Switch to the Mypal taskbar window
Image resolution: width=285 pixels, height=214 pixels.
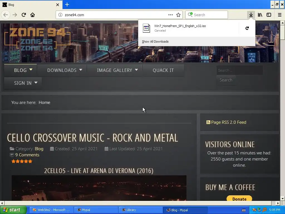pyautogui.click(x=96, y=210)
